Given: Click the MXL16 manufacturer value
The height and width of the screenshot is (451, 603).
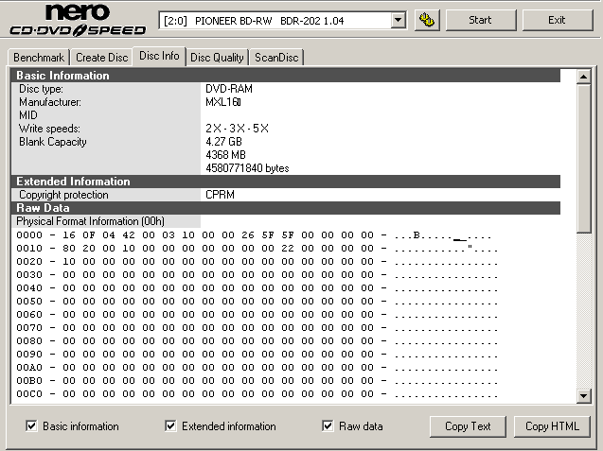Looking at the screenshot, I should pos(223,102).
